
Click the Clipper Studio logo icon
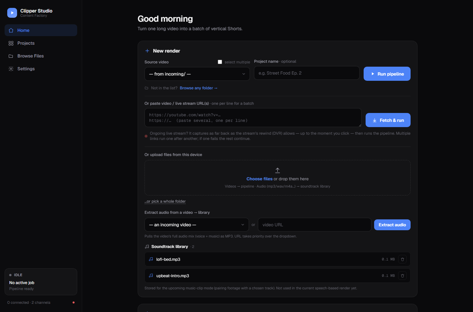pos(12,13)
